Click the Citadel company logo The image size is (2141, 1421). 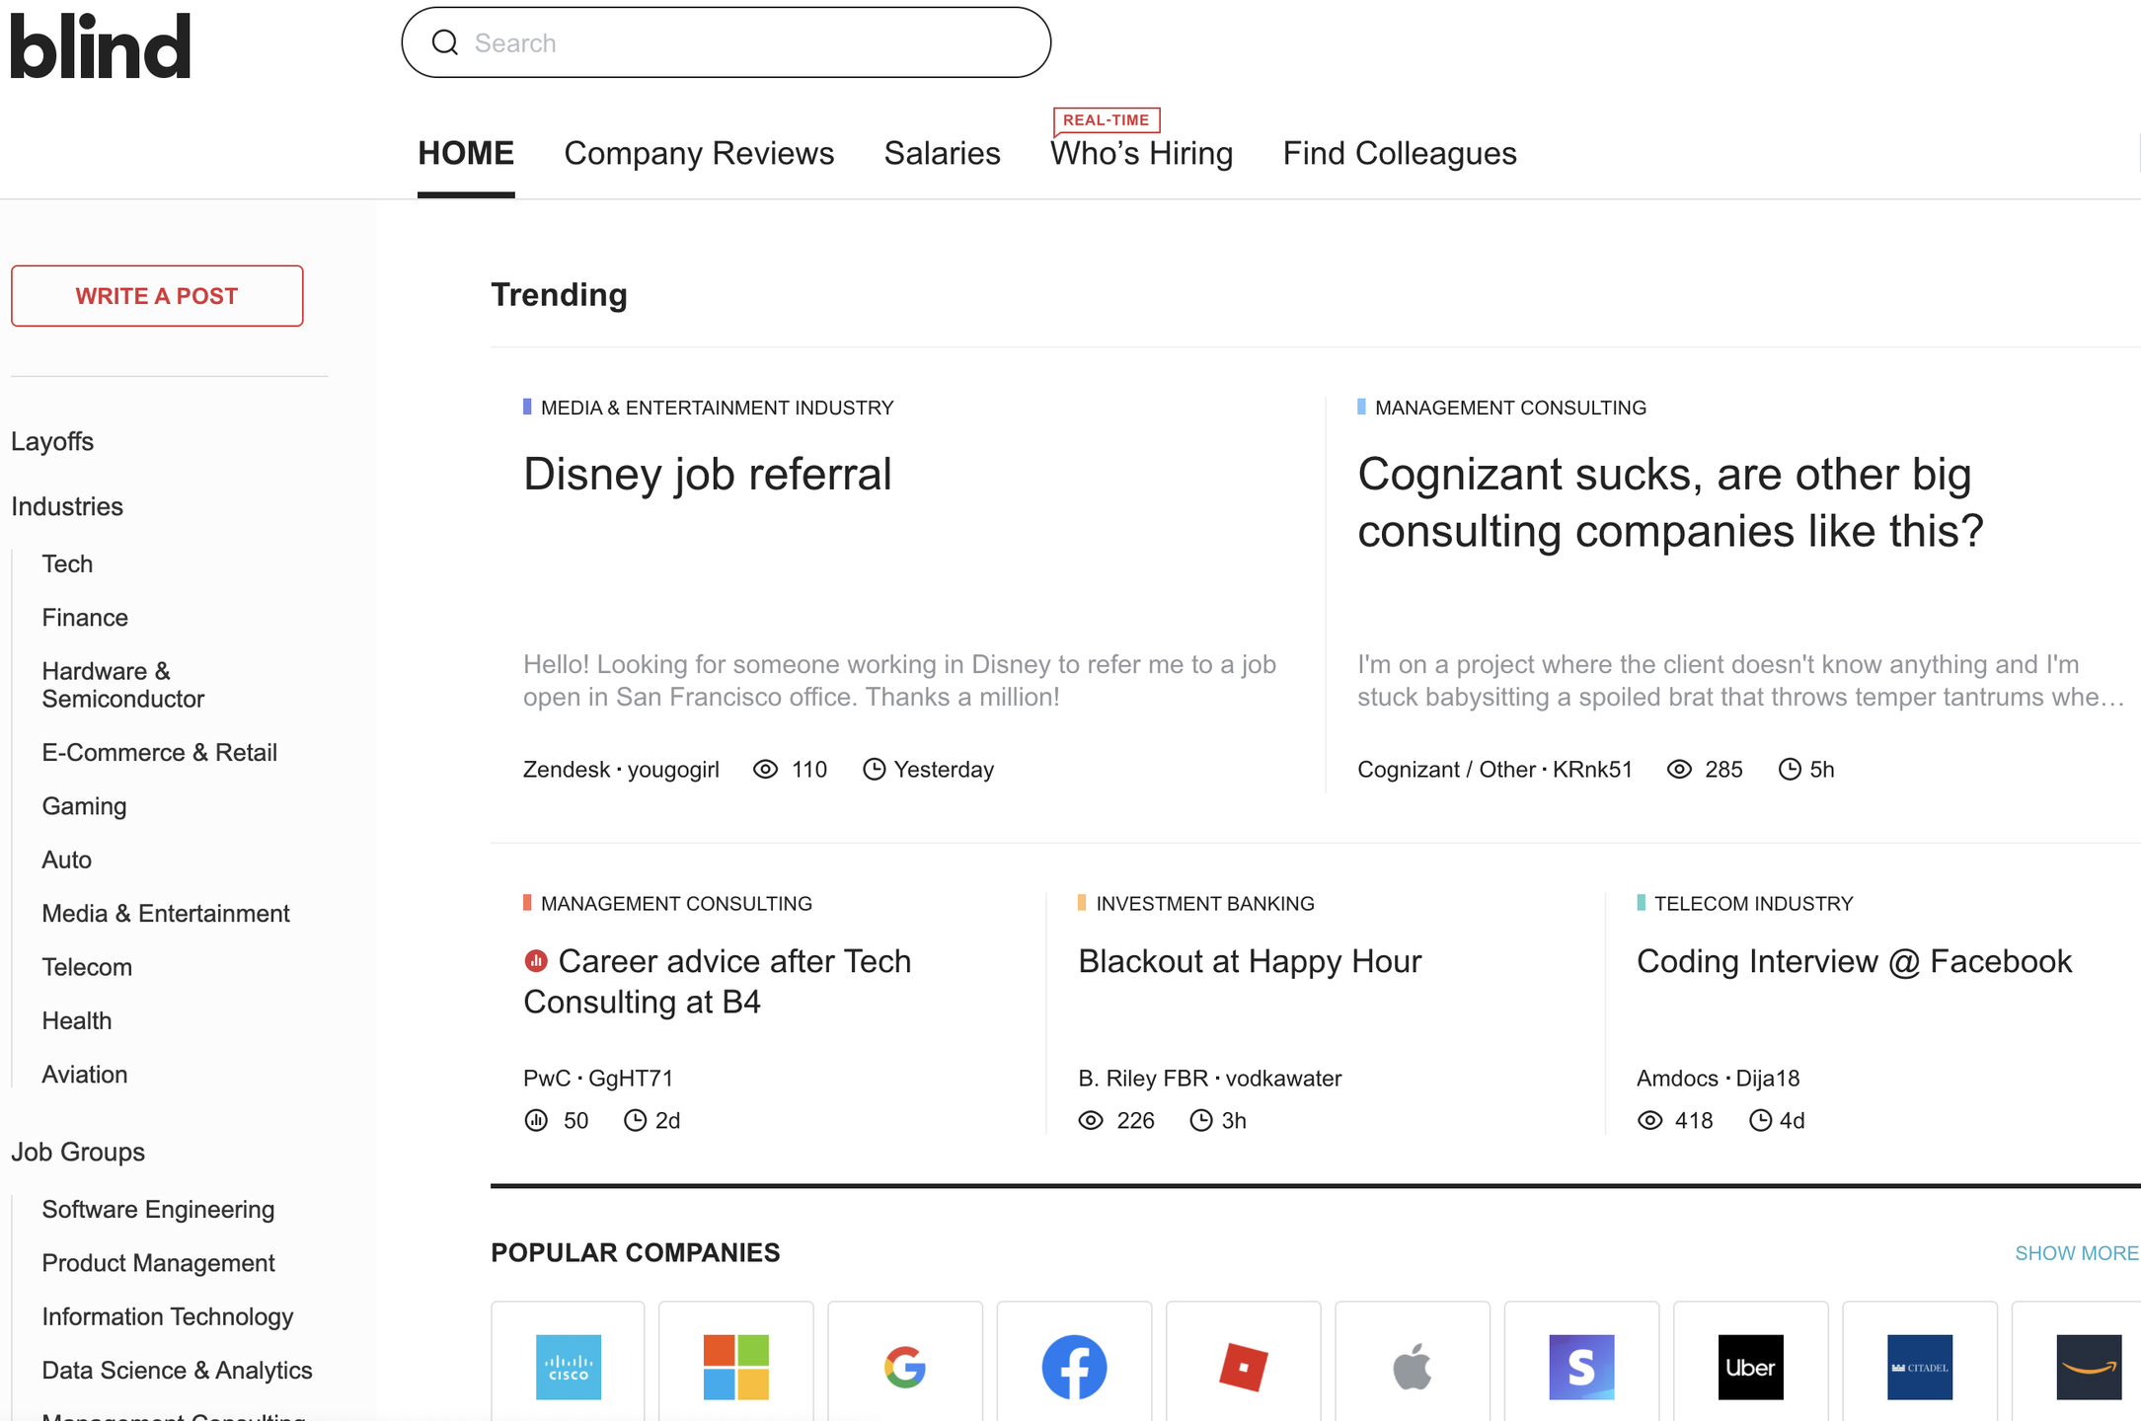pos(1919,1366)
